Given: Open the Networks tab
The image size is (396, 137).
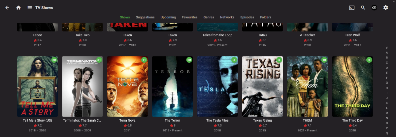Looking at the screenshot, I should click(227, 17).
